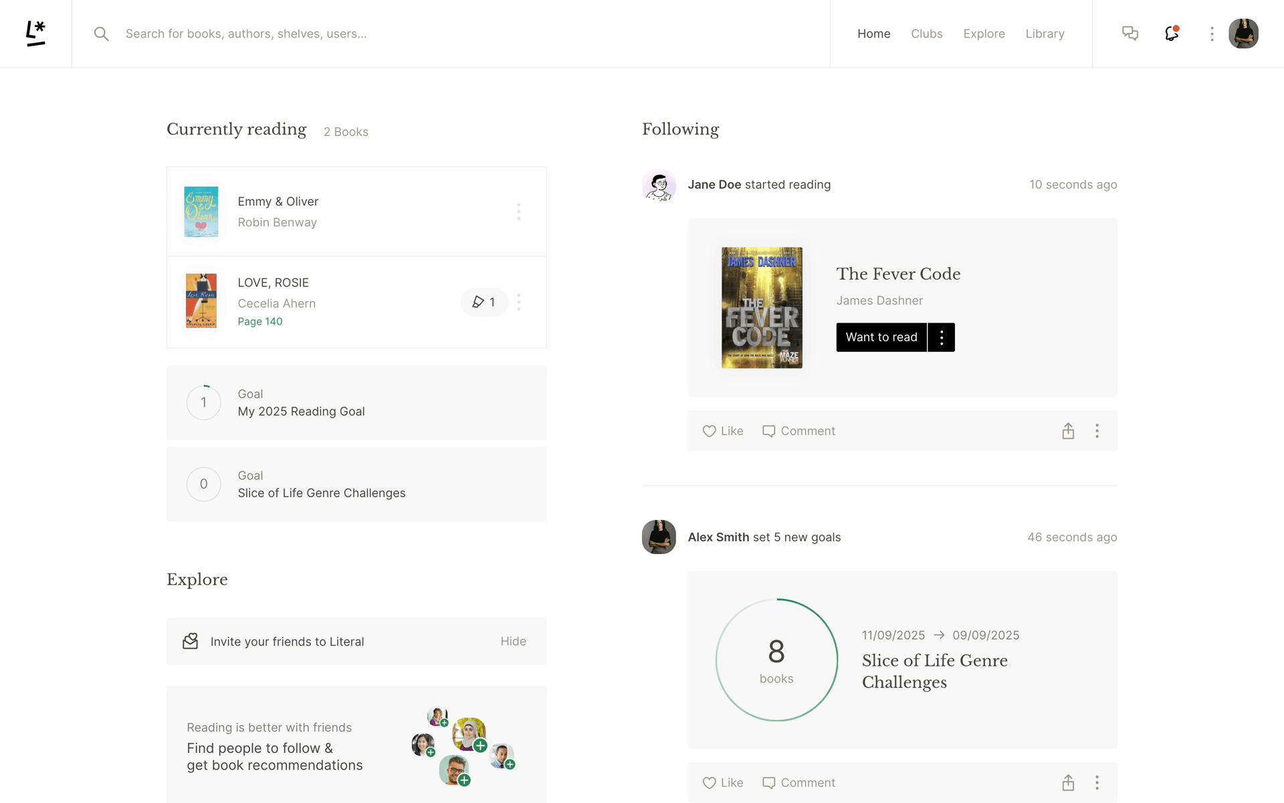
Task: Switch to the Explore tab
Action: pyautogui.click(x=984, y=33)
